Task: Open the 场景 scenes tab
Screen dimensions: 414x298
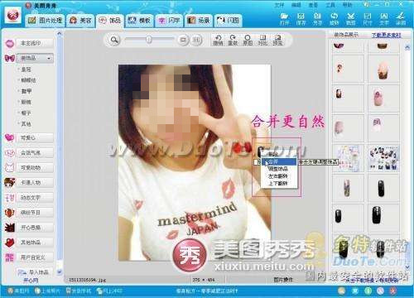Action: pyautogui.click(x=199, y=21)
